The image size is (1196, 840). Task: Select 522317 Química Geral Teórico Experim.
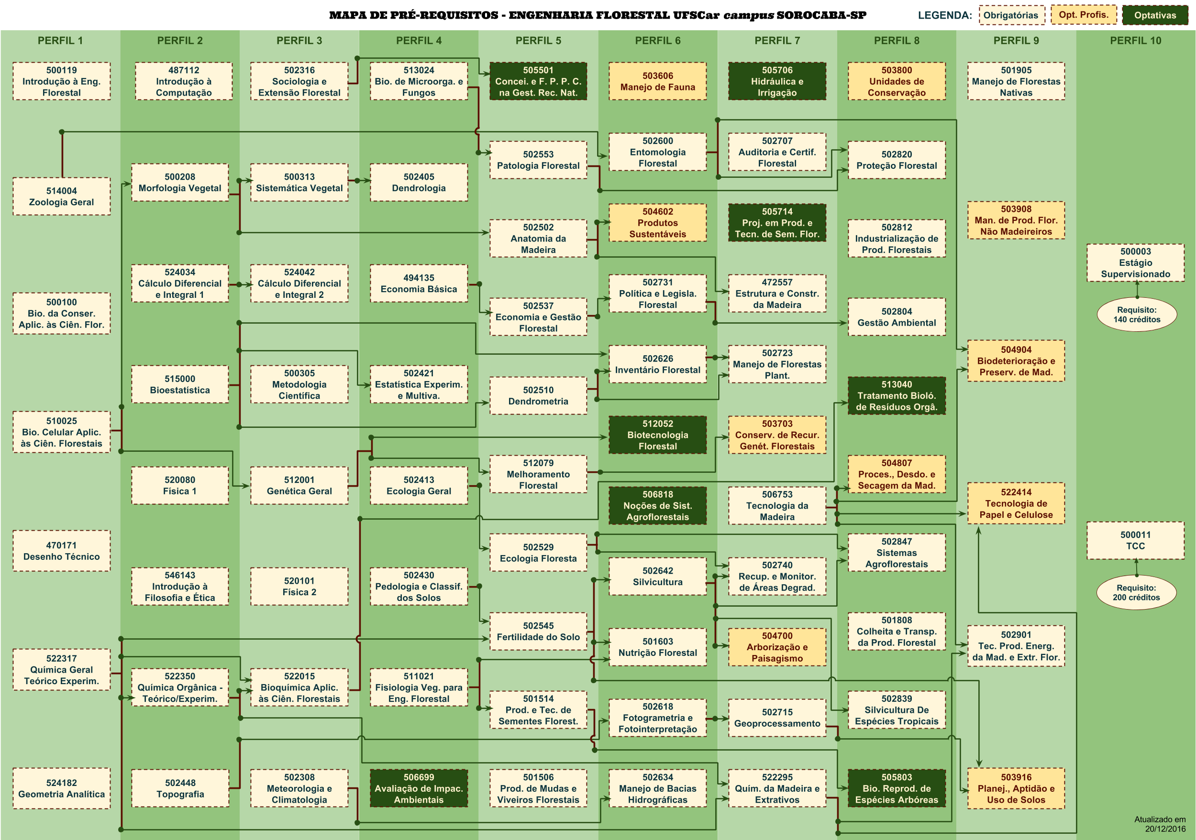pyautogui.click(x=61, y=670)
